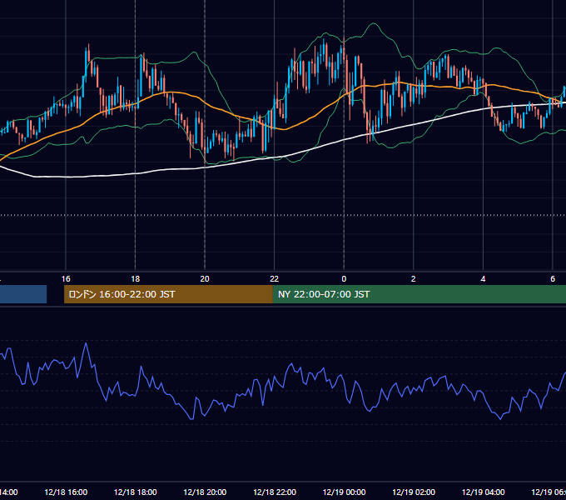Click hour label 2 on time axis
This screenshot has height=500, width=566.
[414, 279]
